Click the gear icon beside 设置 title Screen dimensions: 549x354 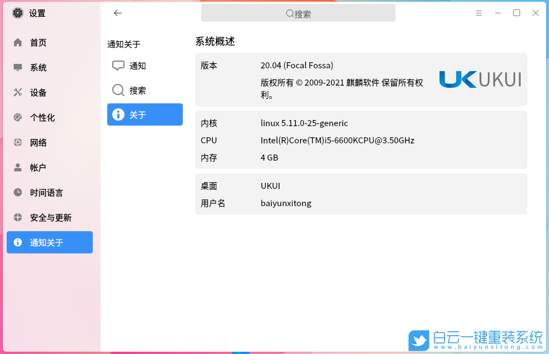(17, 13)
